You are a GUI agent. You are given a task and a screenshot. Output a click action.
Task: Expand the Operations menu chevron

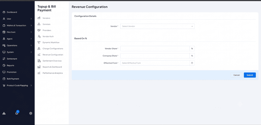tap(31, 45)
